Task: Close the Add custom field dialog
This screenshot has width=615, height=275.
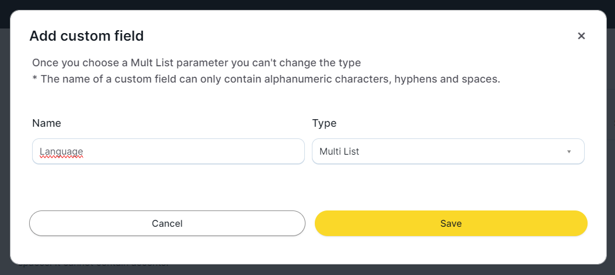Action: point(581,36)
